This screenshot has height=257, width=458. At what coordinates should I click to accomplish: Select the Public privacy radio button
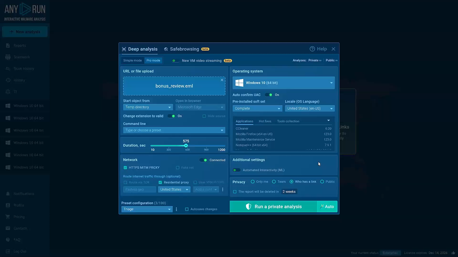[x=322, y=182]
